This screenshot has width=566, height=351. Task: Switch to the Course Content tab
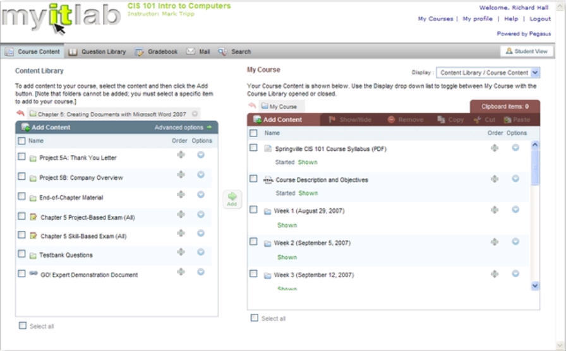32,52
